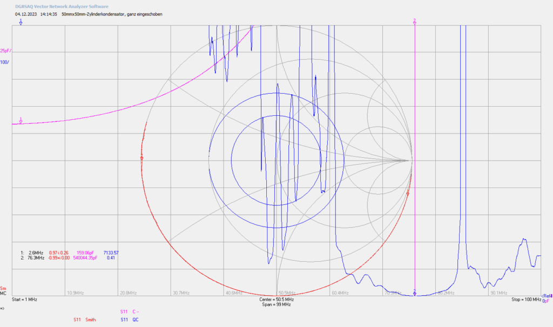The width and height of the screenshot is (553, 327).
Task: Select the magenta 'S11 C--' trace label
Action: point(130,311)
